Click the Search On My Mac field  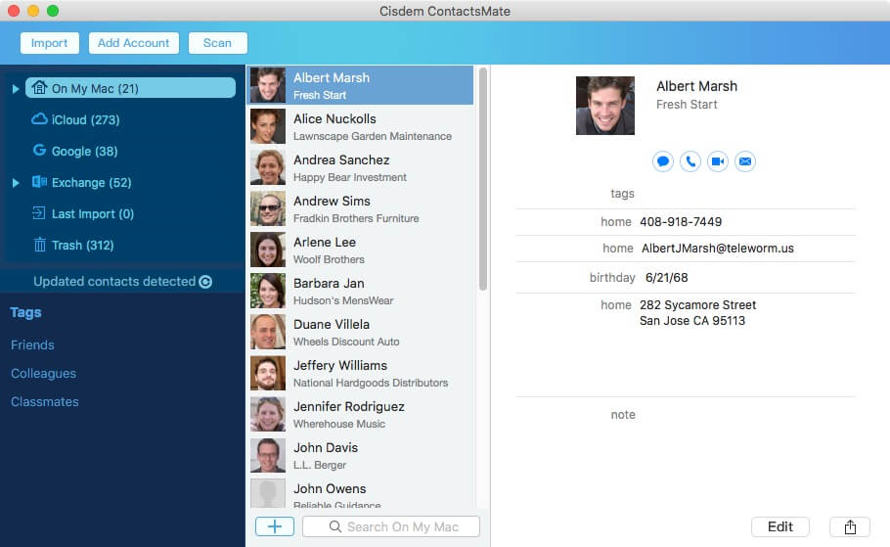coord(391,526)
